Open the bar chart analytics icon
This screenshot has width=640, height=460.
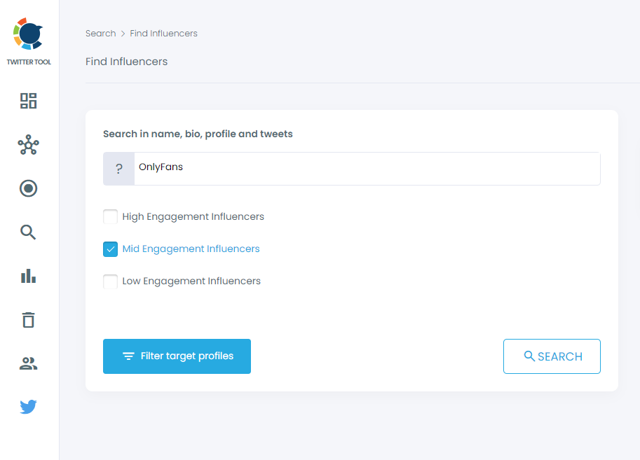point(28,276)
